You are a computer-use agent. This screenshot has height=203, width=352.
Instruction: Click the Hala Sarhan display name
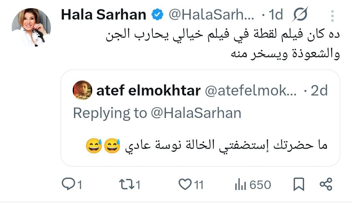coord(103,14)
